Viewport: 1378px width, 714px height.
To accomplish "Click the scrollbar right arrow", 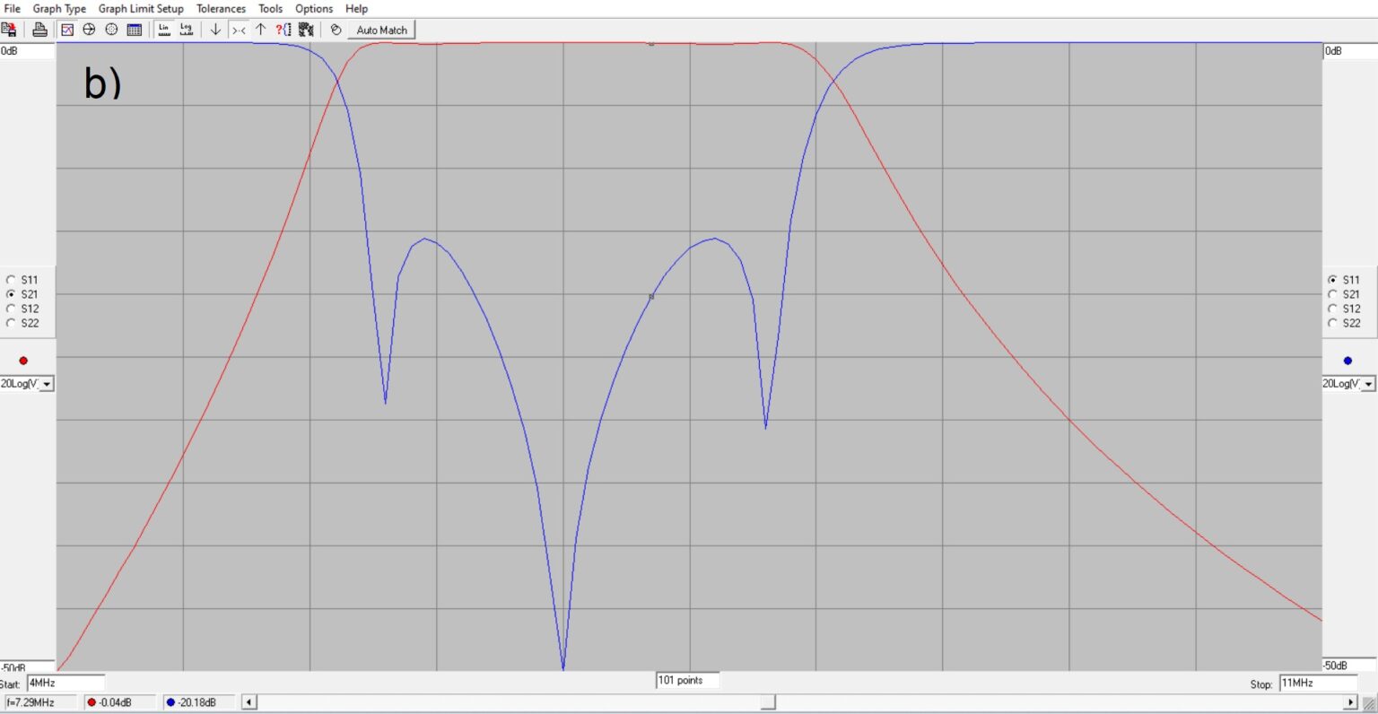I will pos(1350,702).
